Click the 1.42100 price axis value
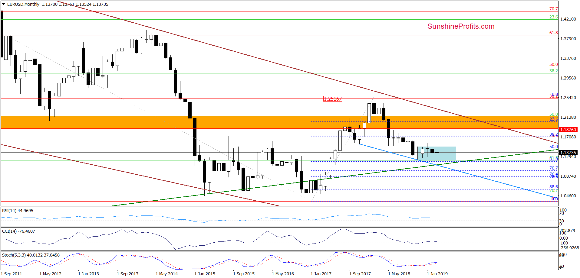This screenshot has height=278, width=580. (568, 19)
